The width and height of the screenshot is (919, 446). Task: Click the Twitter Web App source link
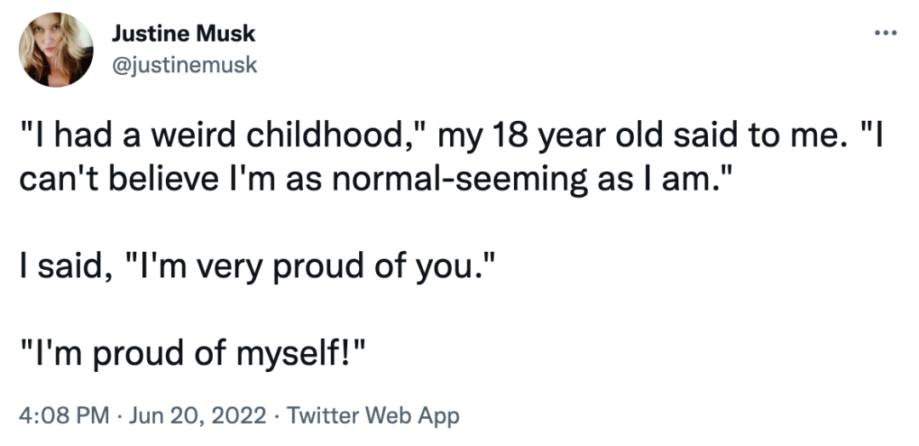click(373, 415)
